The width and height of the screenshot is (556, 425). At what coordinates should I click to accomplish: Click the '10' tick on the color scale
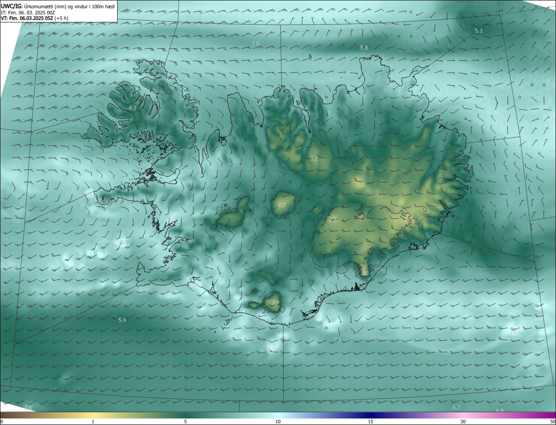(278, 422)
